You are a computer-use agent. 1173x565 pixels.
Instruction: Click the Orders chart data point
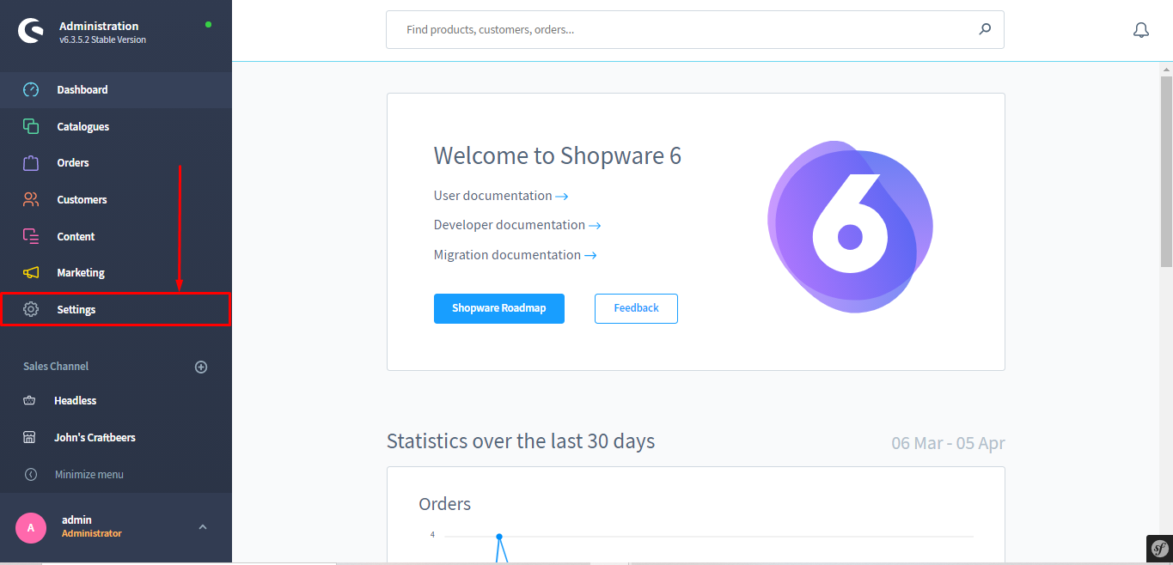(499, 537)
